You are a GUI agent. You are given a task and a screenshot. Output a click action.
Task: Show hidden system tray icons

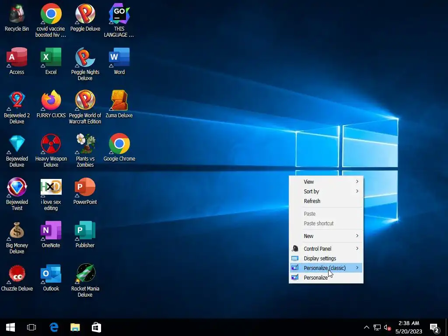pyautogui.click(x=367, y=327)
